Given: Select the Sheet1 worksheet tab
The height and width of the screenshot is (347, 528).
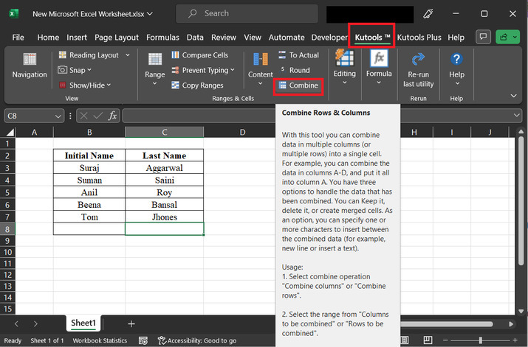Looking at the screenshot, I should 83,323.
